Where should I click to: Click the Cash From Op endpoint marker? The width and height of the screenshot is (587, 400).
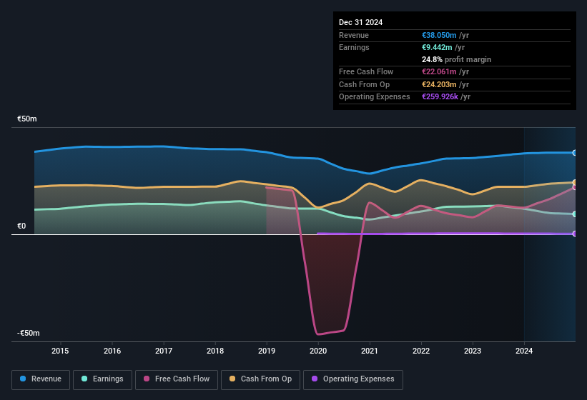[x=575, y=183]
